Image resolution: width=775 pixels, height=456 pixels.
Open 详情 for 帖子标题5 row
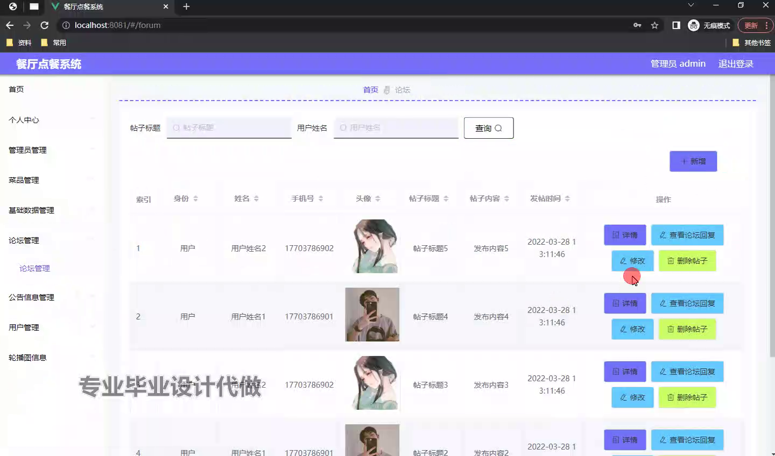point(625,235)
